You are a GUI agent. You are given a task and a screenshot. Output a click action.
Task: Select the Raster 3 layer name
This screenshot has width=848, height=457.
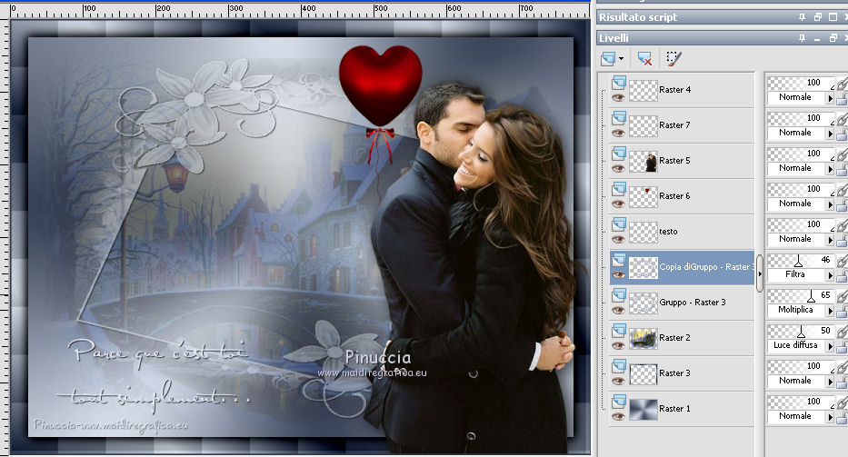click(674, 373)
